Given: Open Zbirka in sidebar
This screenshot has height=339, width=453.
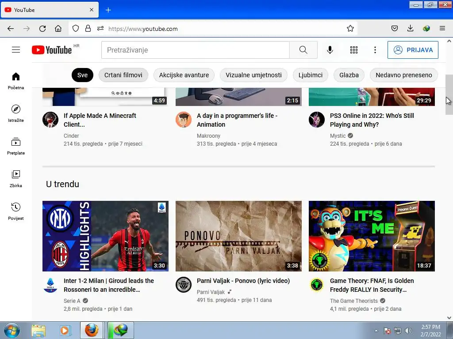Looking at the screenshot, I should [x=16, y=179].
